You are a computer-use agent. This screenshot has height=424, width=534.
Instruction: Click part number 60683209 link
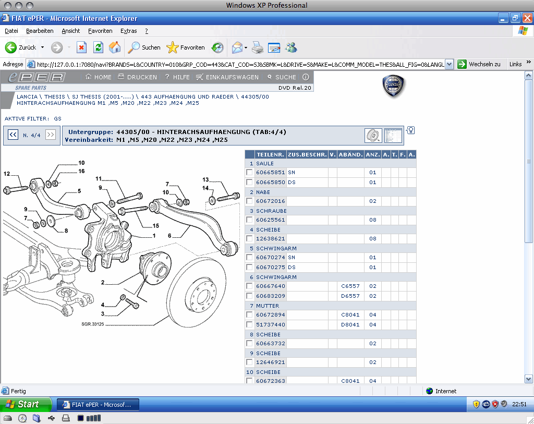point(271,296)
